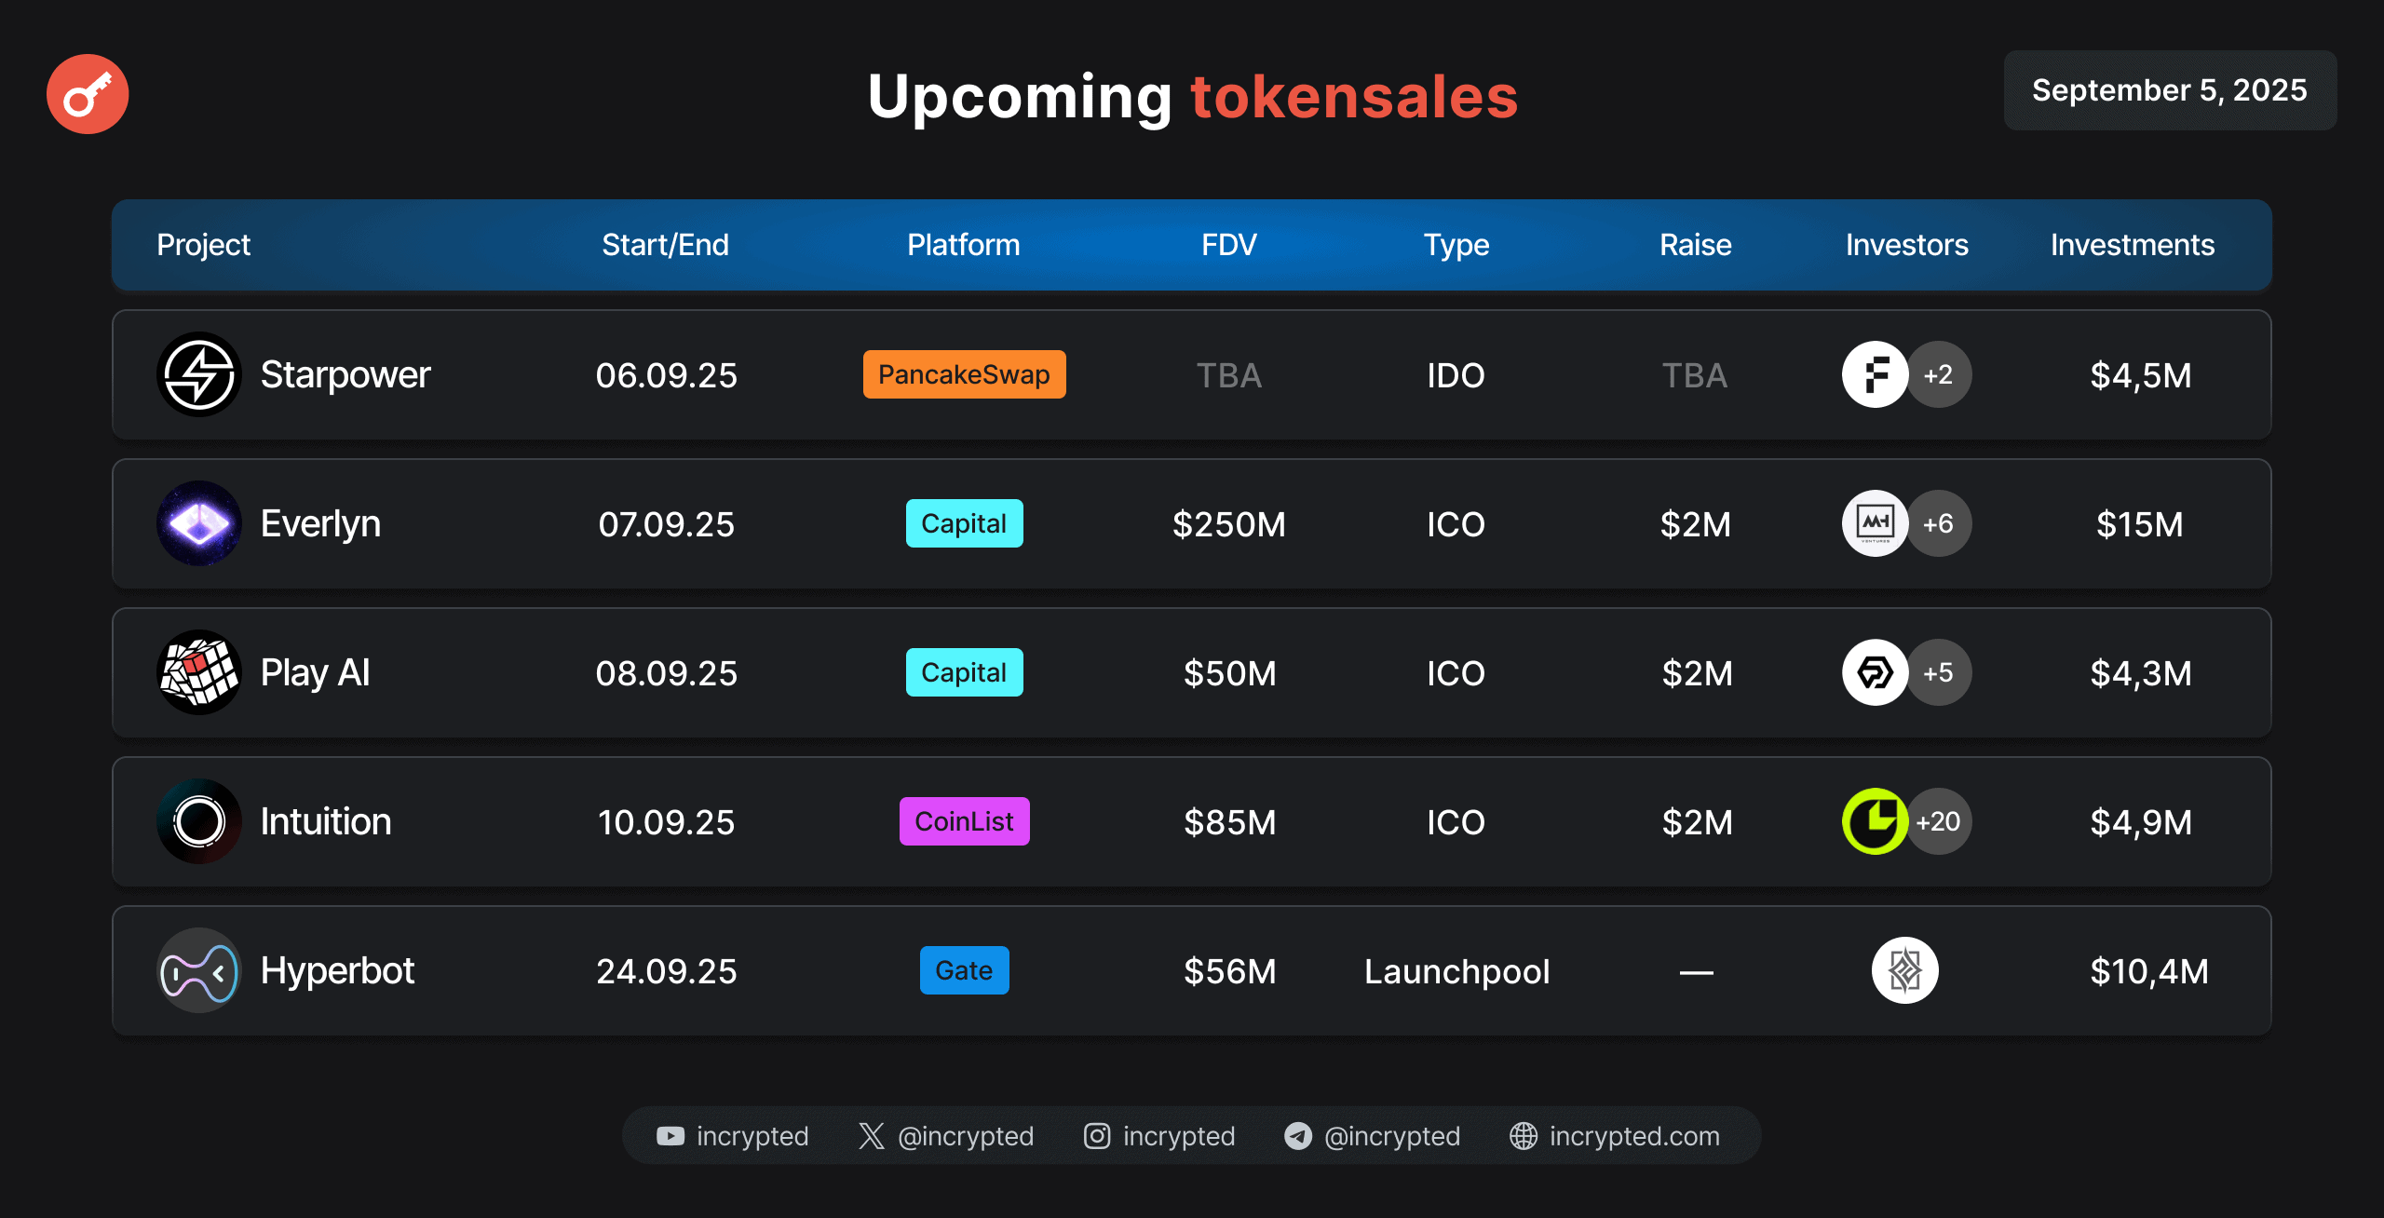Click the Intuition circle logo

click(199, 821)
